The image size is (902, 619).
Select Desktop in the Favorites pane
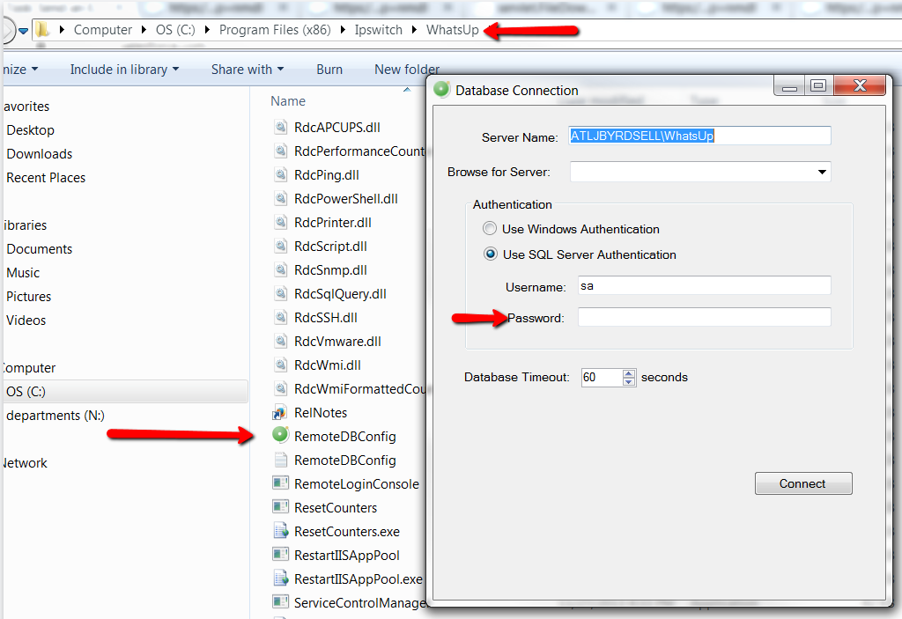click(x=31, y=130)
